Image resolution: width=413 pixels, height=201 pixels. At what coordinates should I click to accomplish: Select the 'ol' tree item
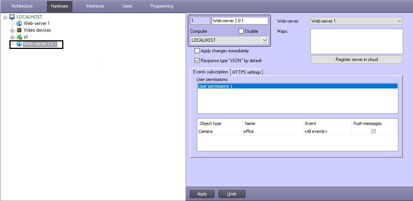coord(26,37)
